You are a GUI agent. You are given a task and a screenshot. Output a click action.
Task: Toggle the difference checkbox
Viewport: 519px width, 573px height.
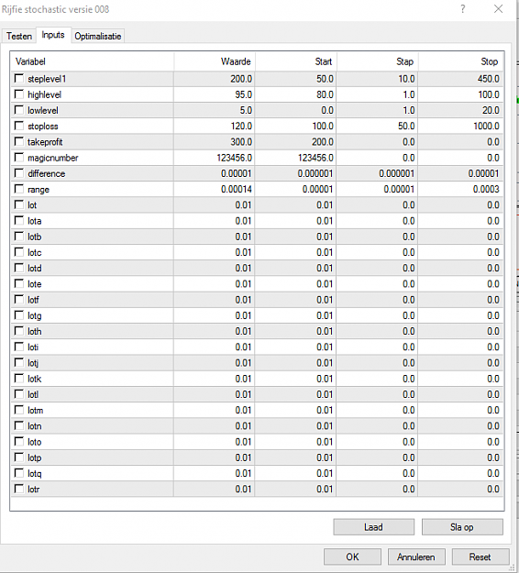[19, 173]
